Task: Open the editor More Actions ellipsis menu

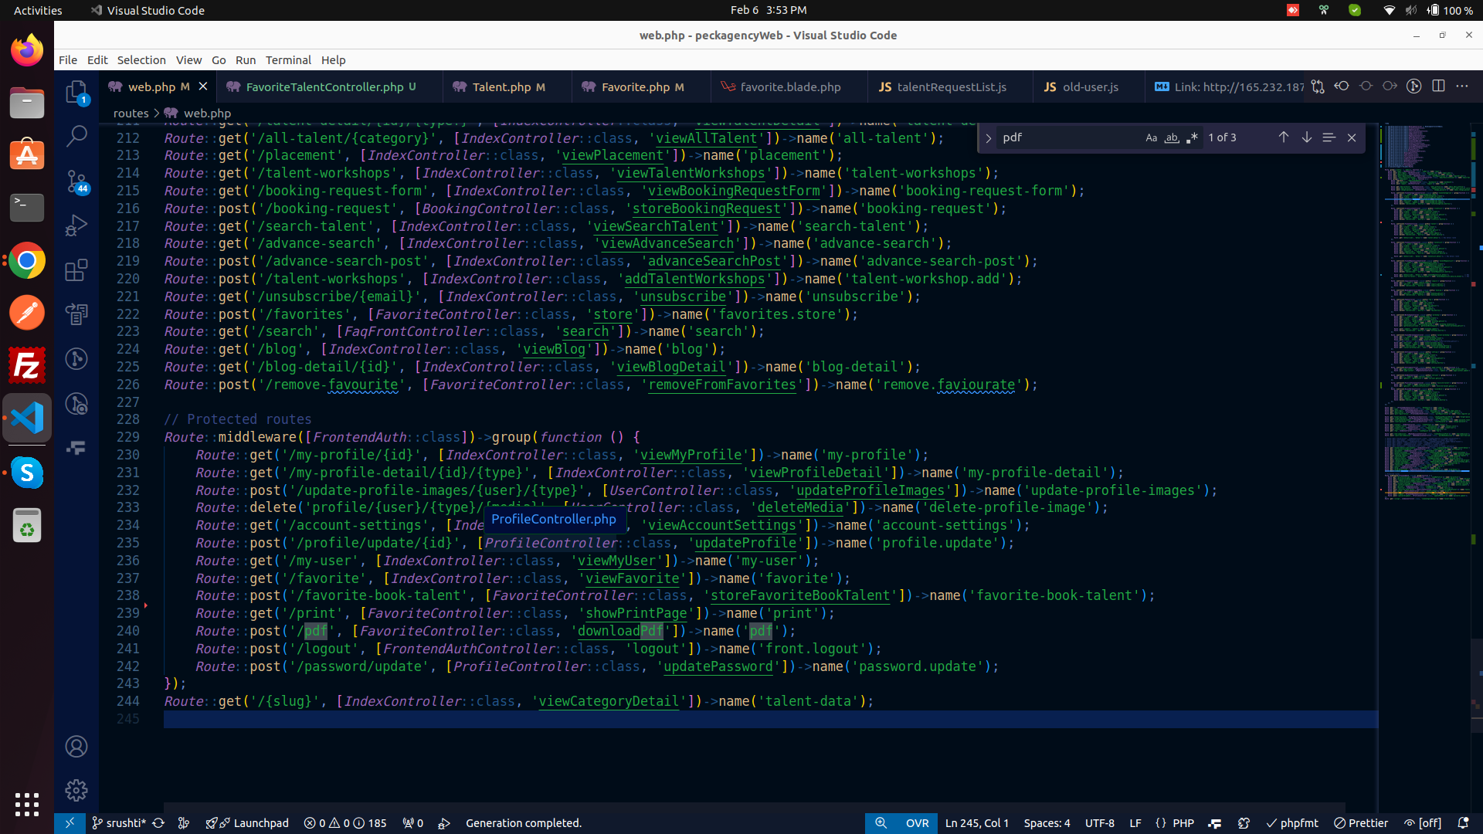Action: (x=1462, y=86)
